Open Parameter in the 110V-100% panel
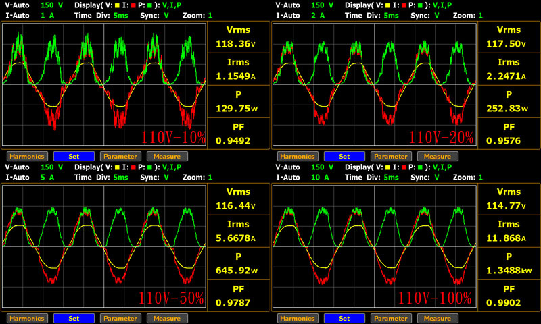This screenshot has width=541, height=324. pyautogui.click(x=391, y=318)
